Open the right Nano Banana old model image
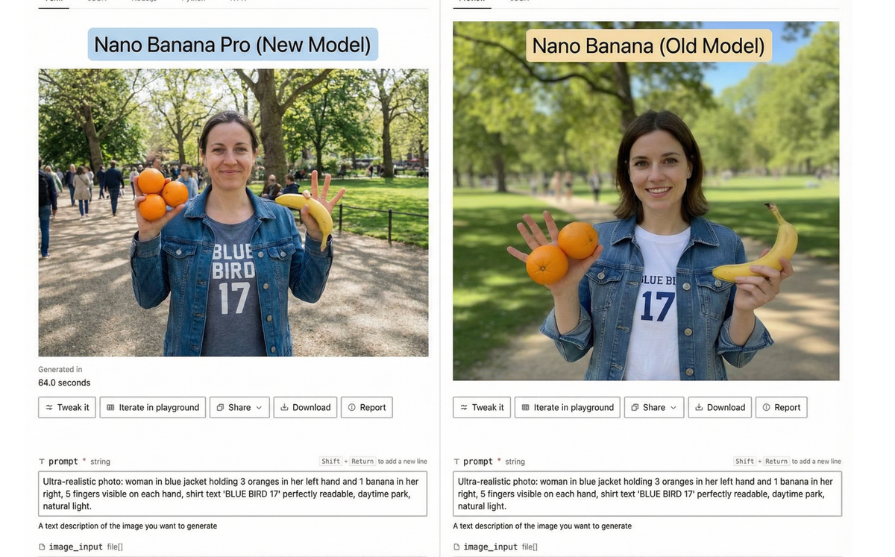 coord(646,201)
